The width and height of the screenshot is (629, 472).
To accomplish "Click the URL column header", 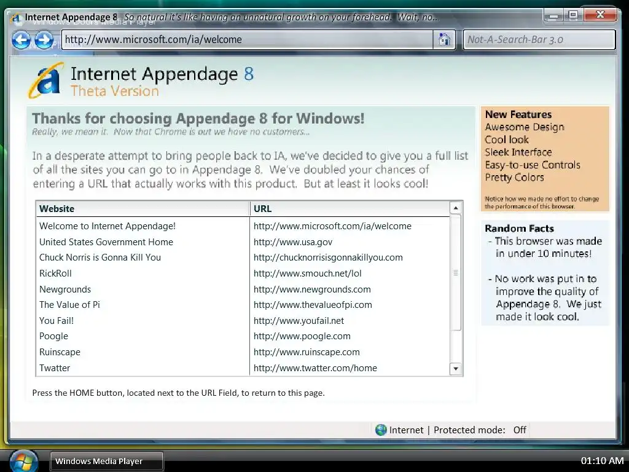I will (350, 209).
